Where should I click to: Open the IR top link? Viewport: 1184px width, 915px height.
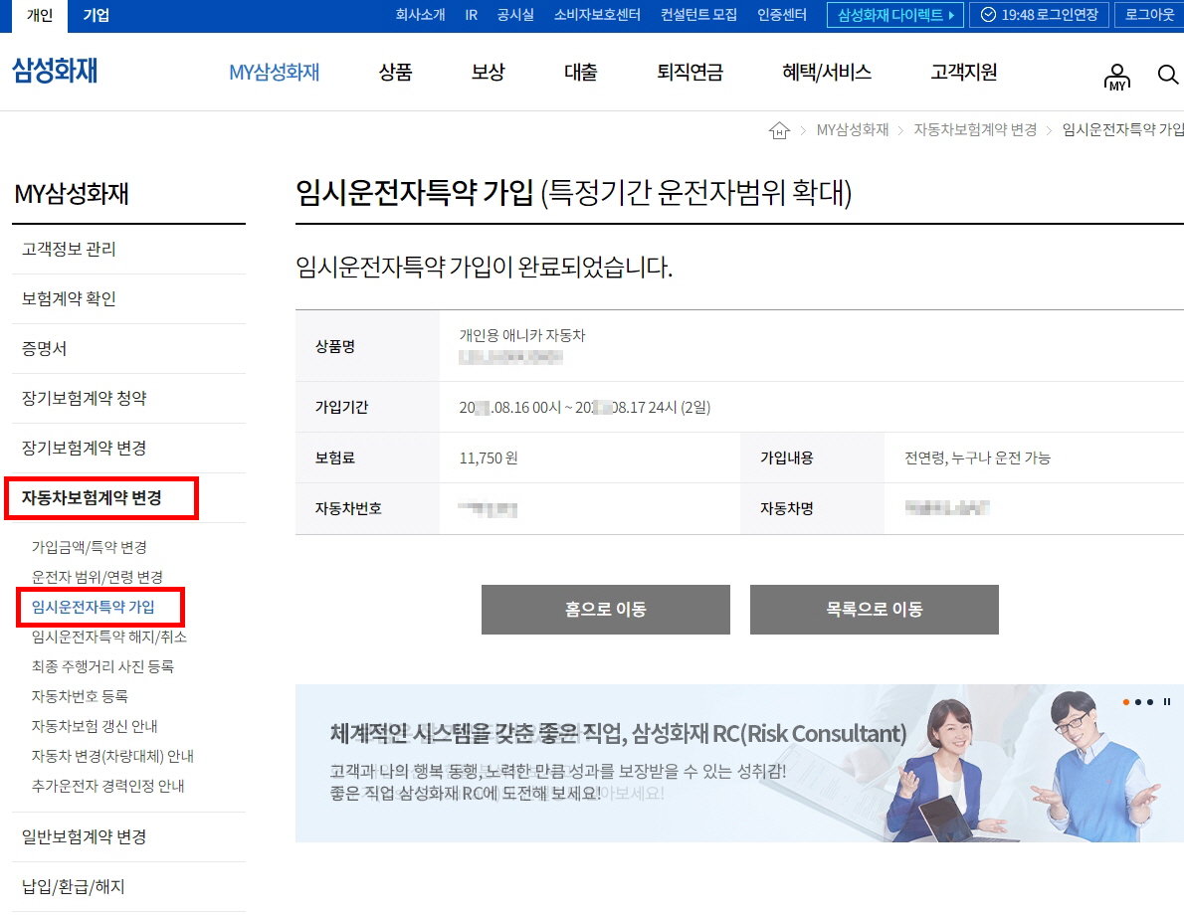click(472, 15)
